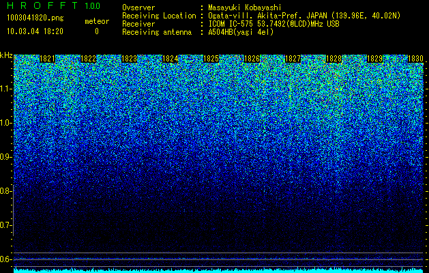Click the 1829 time marker
Image resolution: width=429 pixels, height=273 pixels.
[375, 59]
